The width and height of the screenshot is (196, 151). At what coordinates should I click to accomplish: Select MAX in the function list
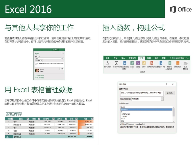[146, 119]
